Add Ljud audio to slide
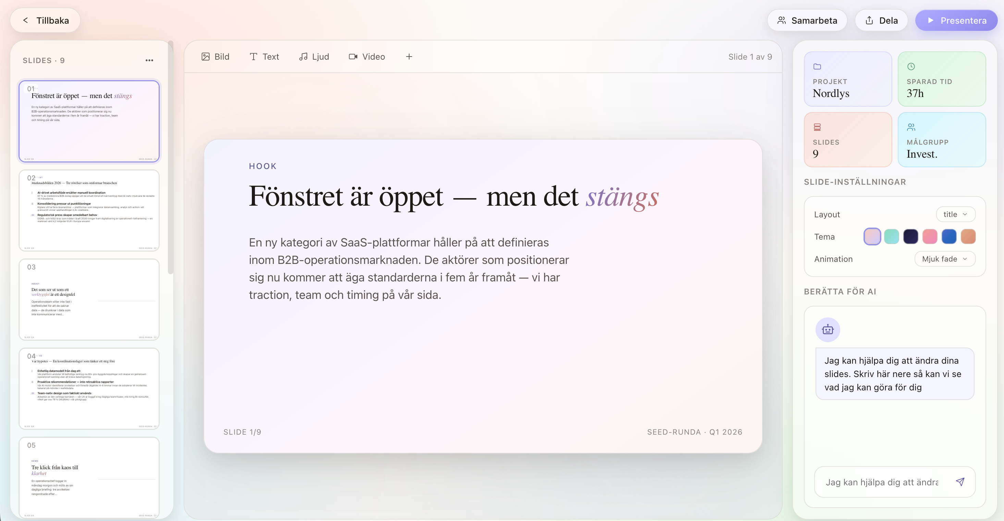 [314, 57]
